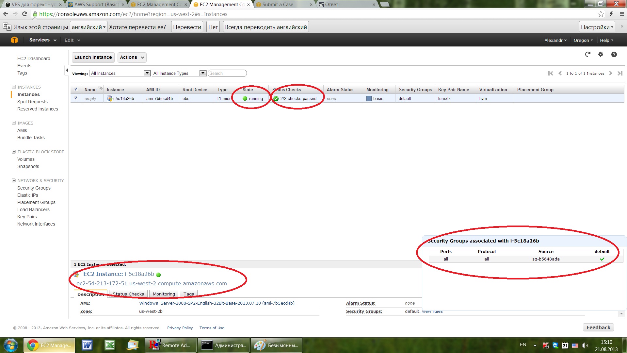The width and height of the screenshot is (627, 353).
Task: Collapse the ELASTIC BLOCK STORE section
Action: 14,152
